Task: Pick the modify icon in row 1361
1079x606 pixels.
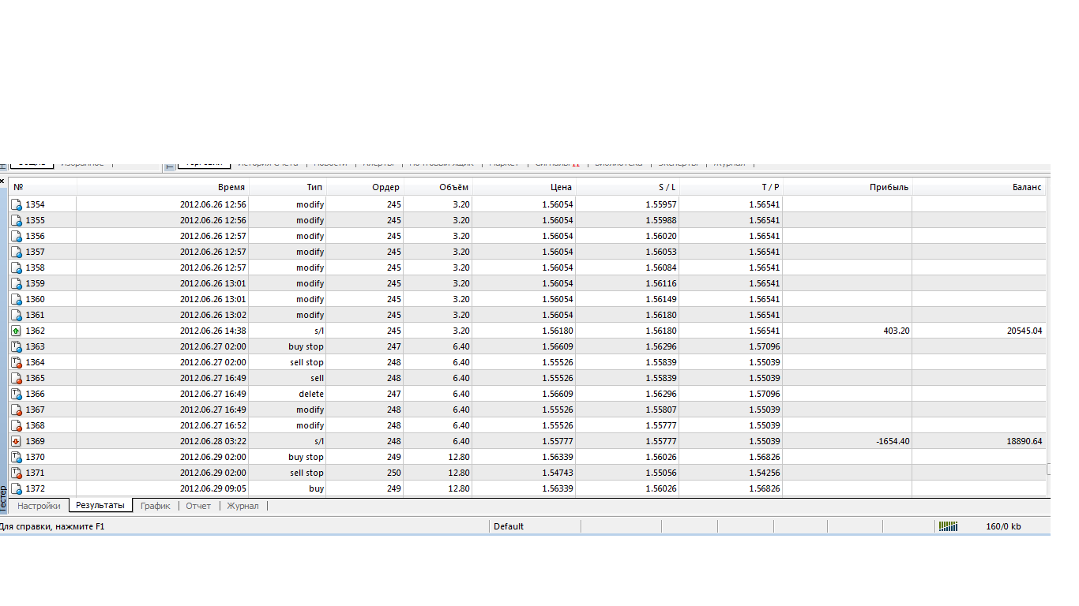Action: pyautogui.click(x=16, y=315)
